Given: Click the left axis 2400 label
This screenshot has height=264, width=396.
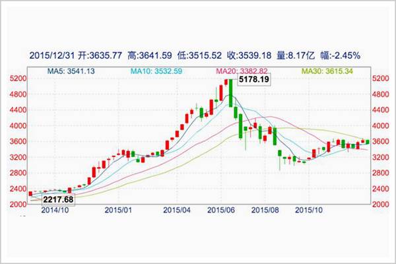Looking at the screenshot, I should click(x=18, y=189).
